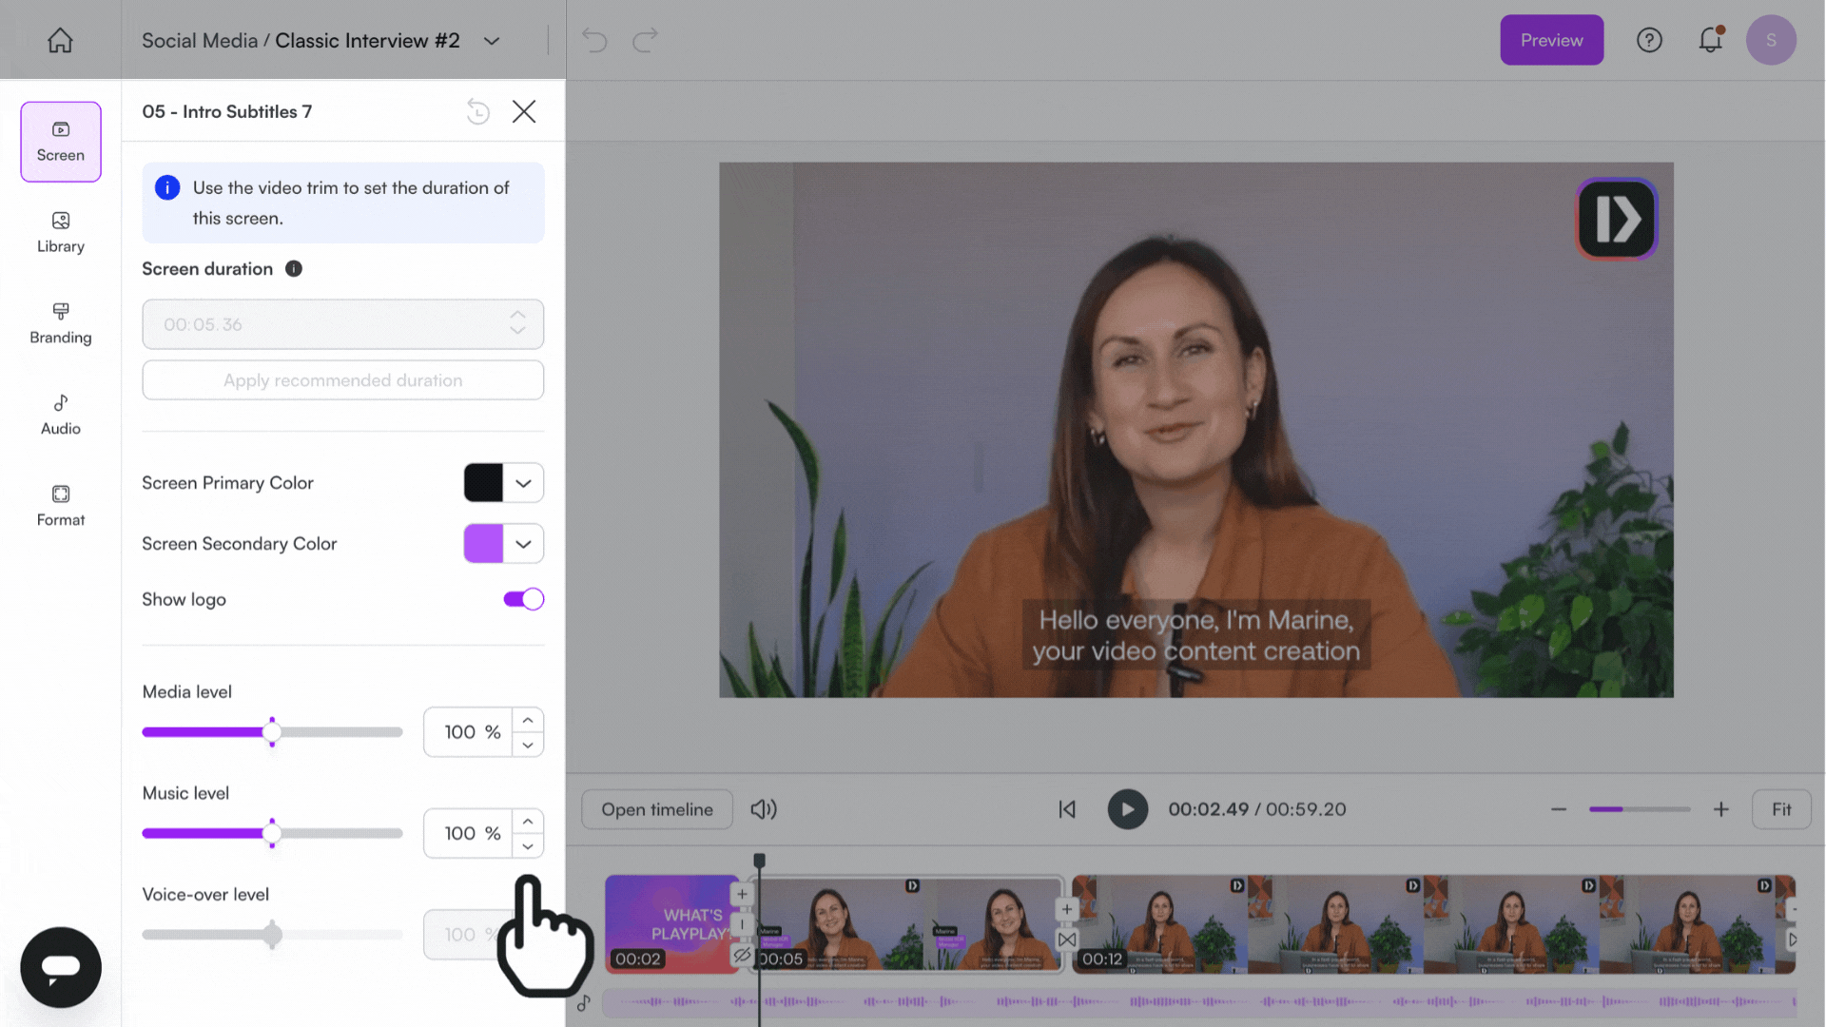Open the Format sidebar tab
Image resolution: width=1826 pixels, height=1027 pixels.
61,507
